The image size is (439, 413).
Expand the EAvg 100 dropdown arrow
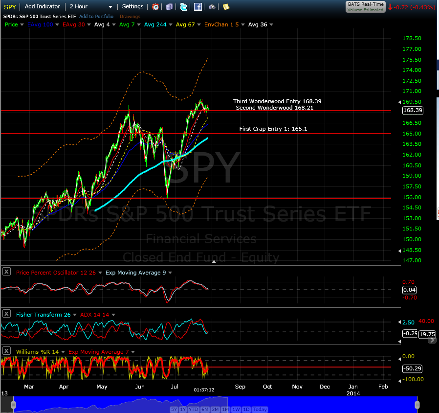57,24
